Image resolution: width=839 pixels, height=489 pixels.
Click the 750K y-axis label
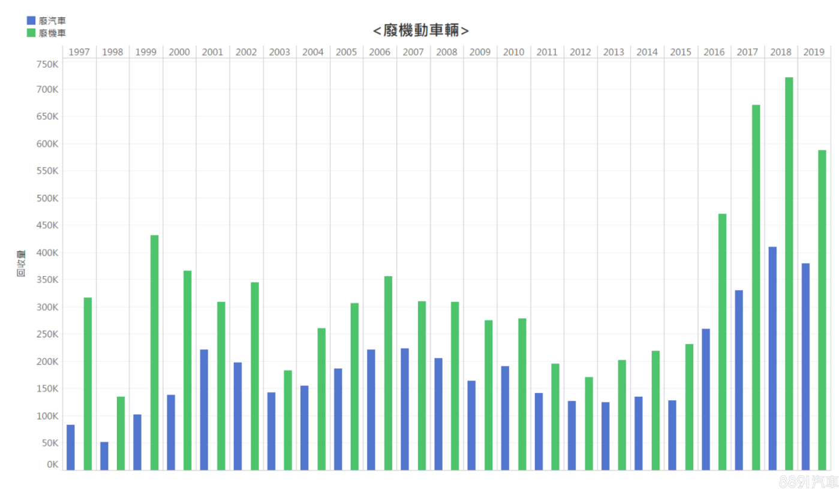click(47, 64)
